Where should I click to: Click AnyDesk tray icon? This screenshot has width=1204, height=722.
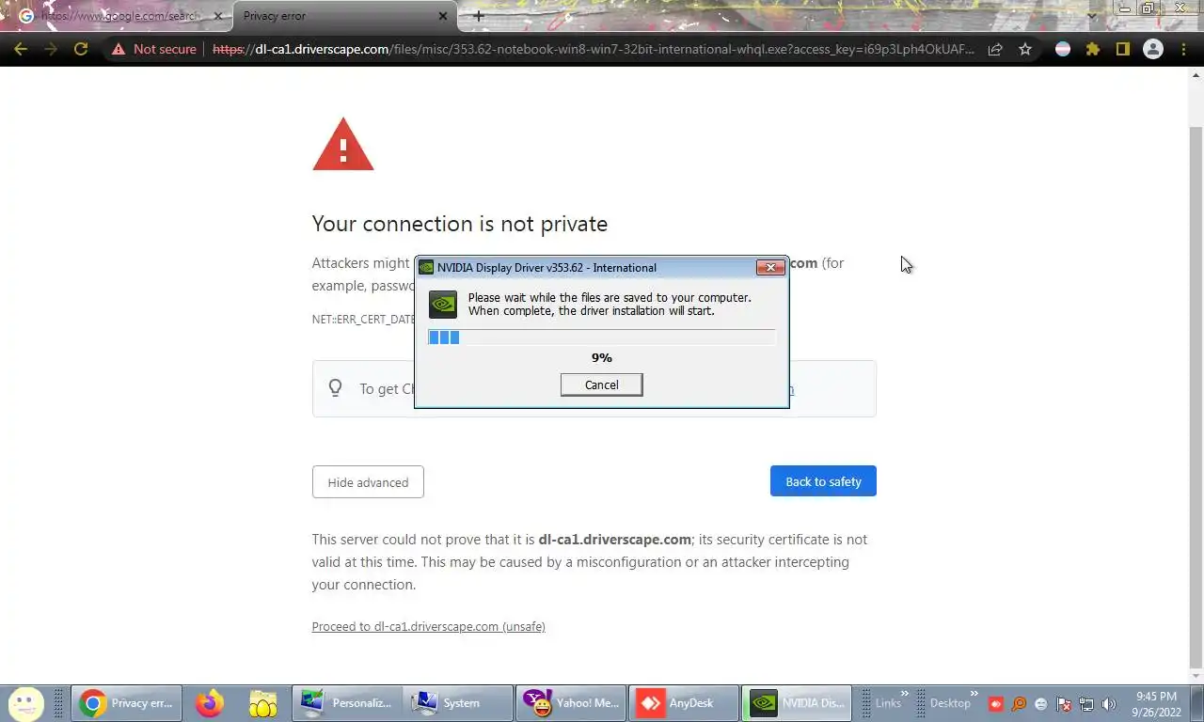995,703
